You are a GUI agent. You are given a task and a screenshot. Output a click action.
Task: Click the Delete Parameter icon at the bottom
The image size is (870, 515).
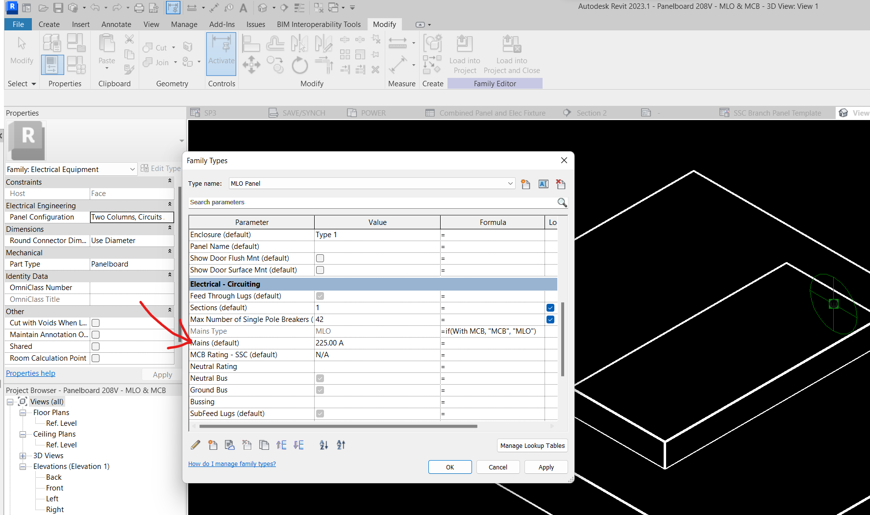(247, 445)
